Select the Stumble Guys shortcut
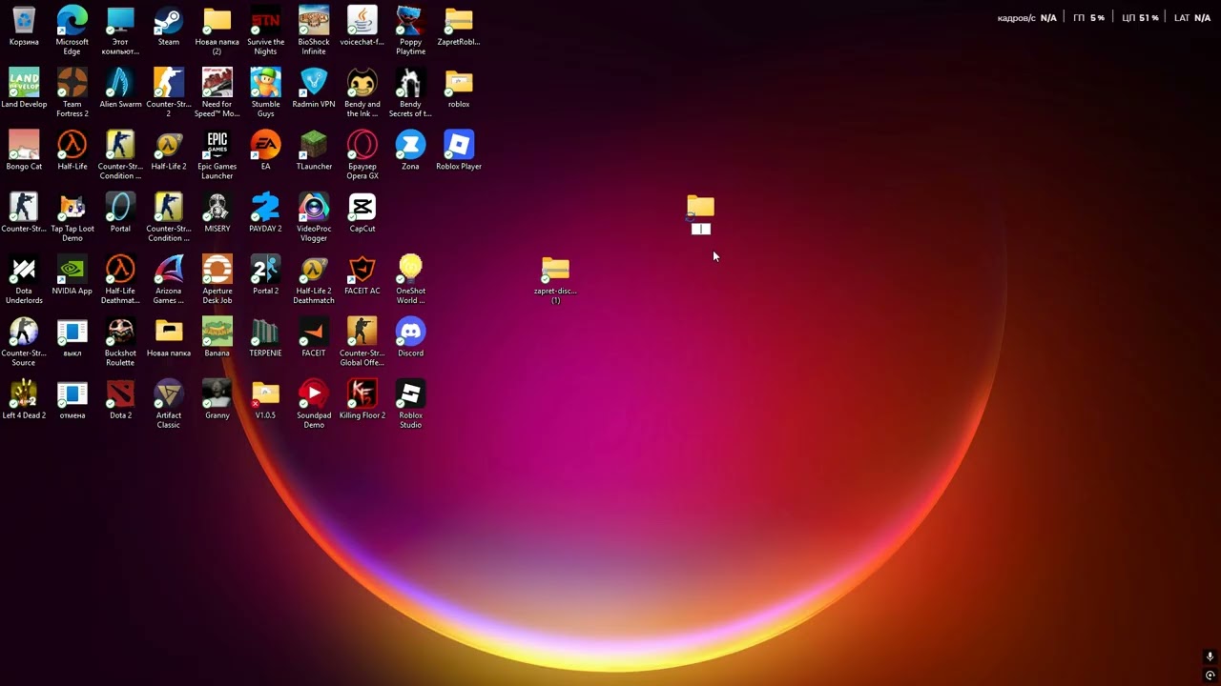 click(265, 82)
